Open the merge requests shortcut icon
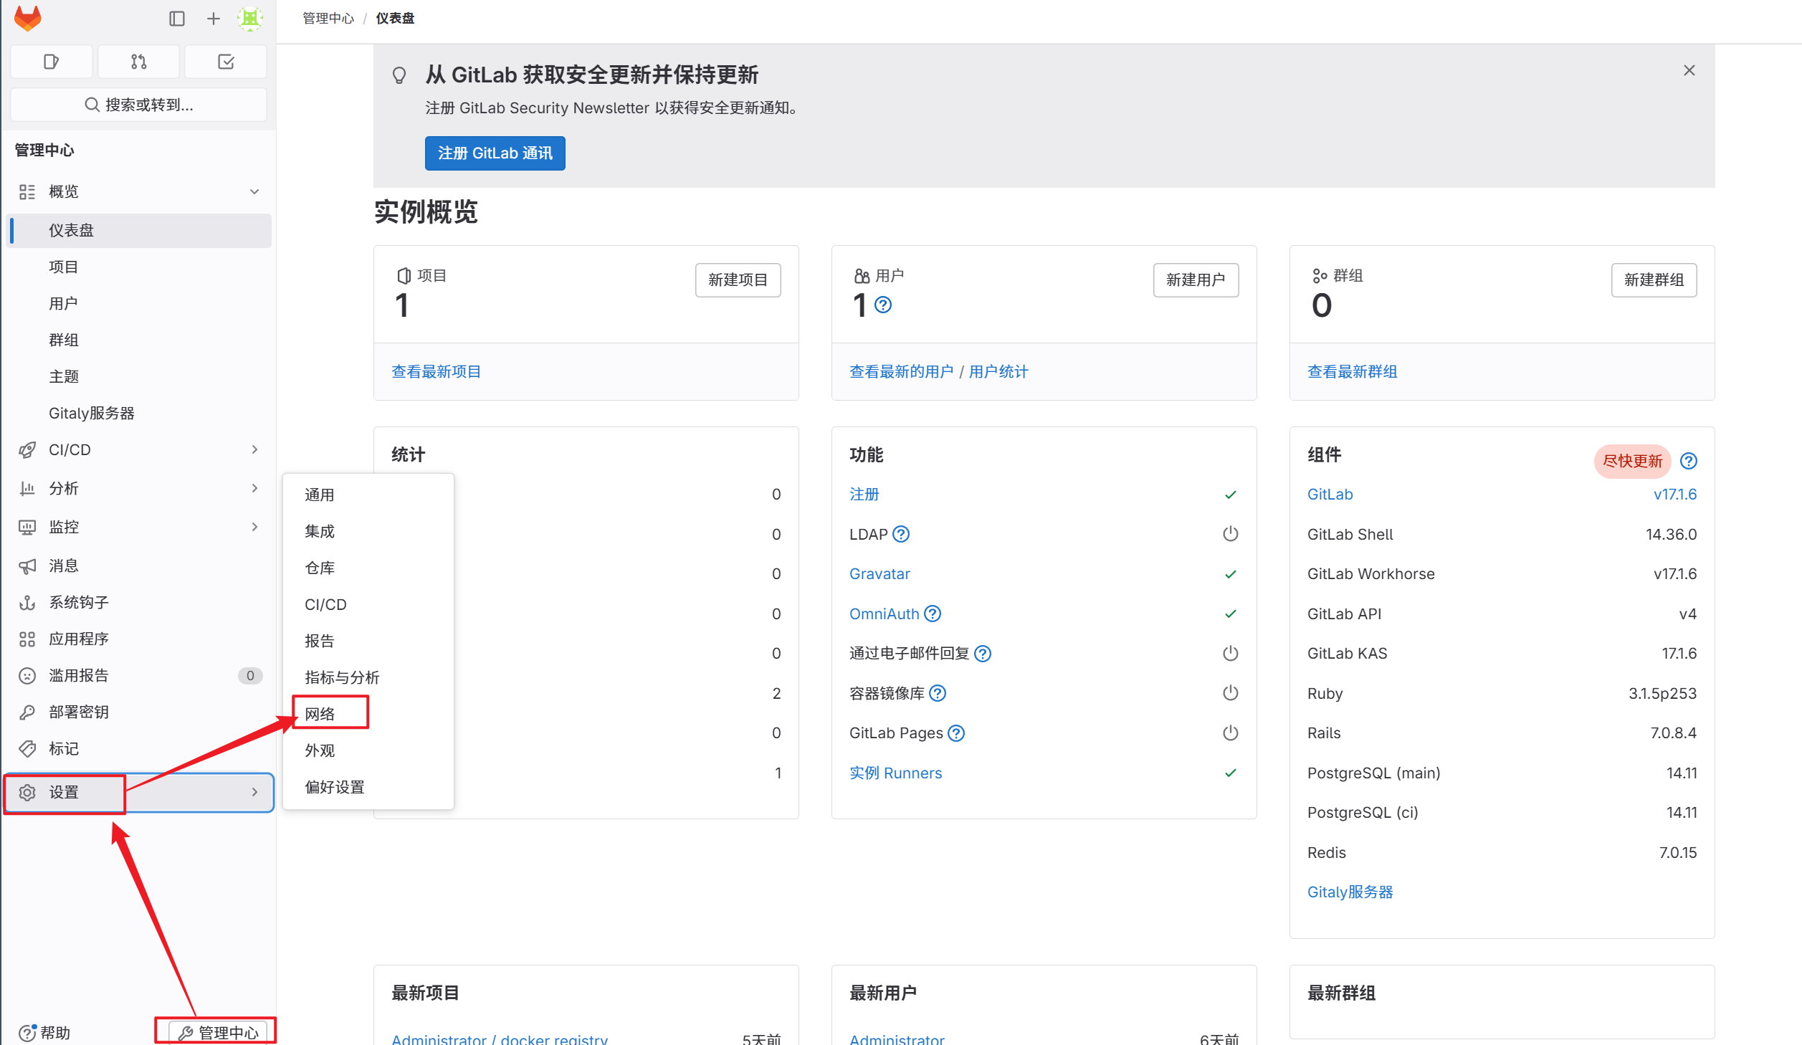Viewport: 1802px width, 1045px height. [x=138, y=62]
